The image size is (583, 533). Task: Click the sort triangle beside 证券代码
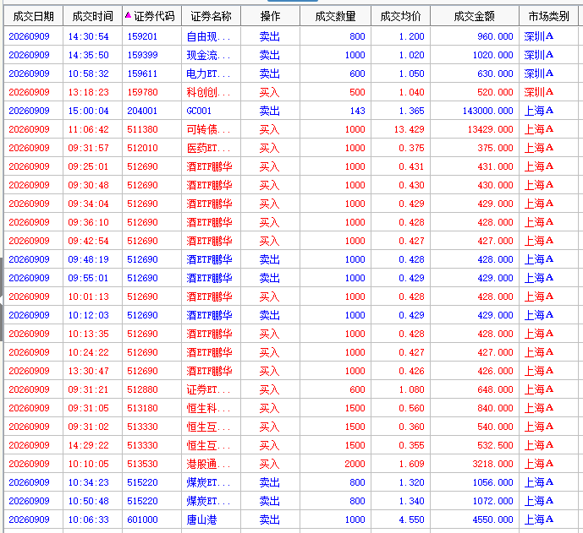pyautogui.click(x=129, y=15)
